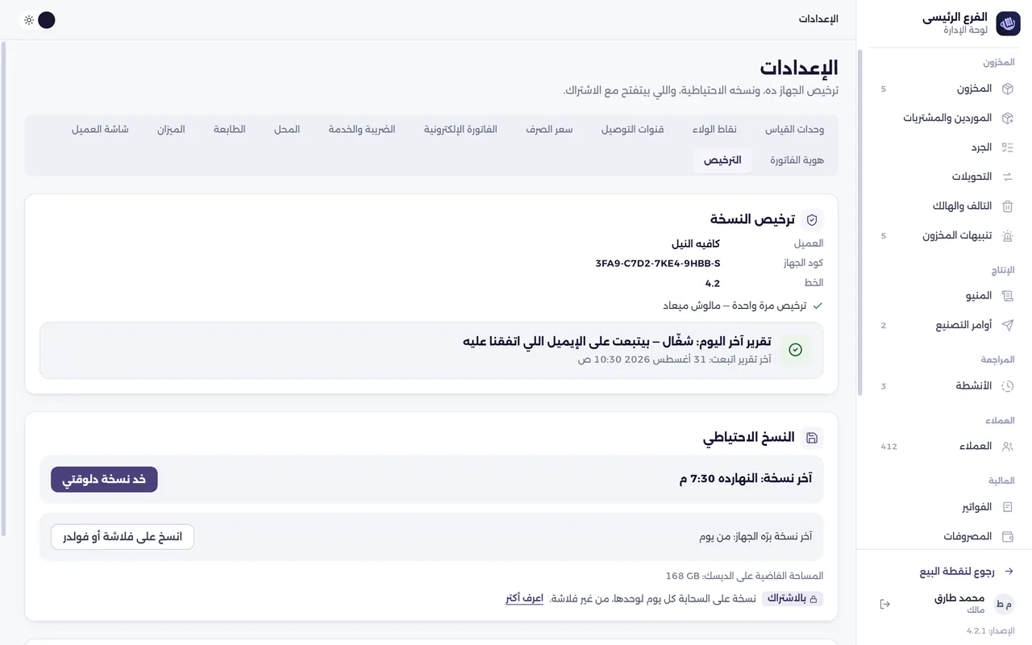1032x645 pixels.
Task: Click the back arrow for رجوع لنقطة البيع
Action: click(x=1008, y=572)
